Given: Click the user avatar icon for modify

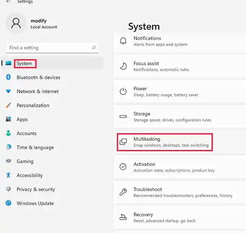Looking at the screenshot, I should click(x=16, y=23).
